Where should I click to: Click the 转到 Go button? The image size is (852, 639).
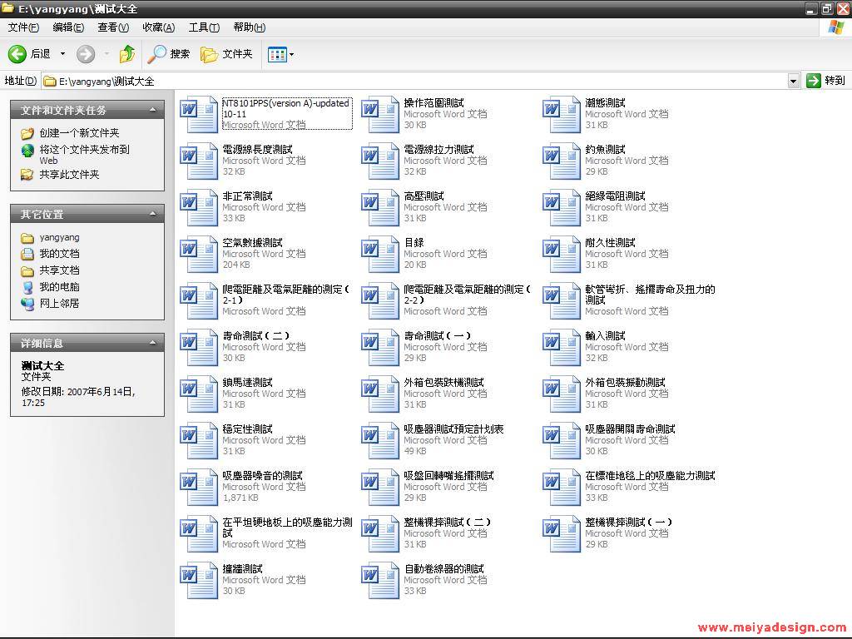coord(826,81)
